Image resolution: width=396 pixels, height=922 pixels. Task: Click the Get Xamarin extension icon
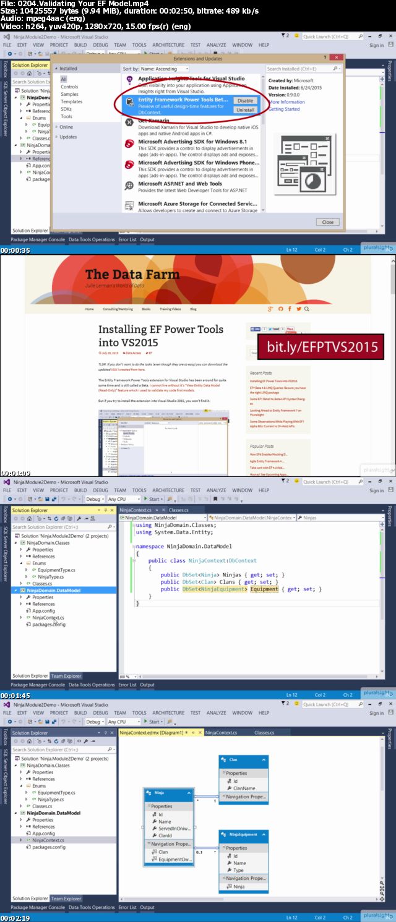pyautogui.click(x=129, y=122)
